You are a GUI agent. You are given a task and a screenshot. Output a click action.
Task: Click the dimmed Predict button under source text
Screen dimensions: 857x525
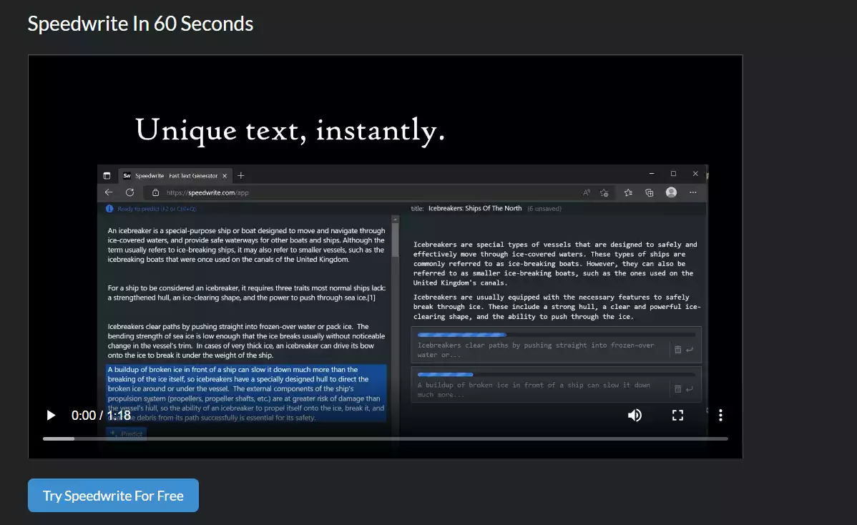pos(126,433)
